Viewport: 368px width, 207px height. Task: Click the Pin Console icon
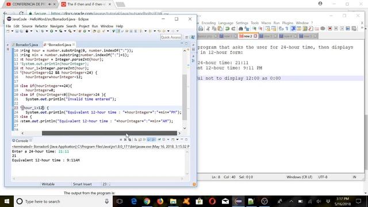point(159,140)
